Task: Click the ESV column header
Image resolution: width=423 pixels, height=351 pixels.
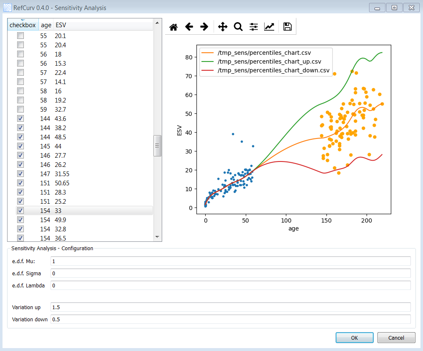Action: pyautogui.click(x=61, y=25)
